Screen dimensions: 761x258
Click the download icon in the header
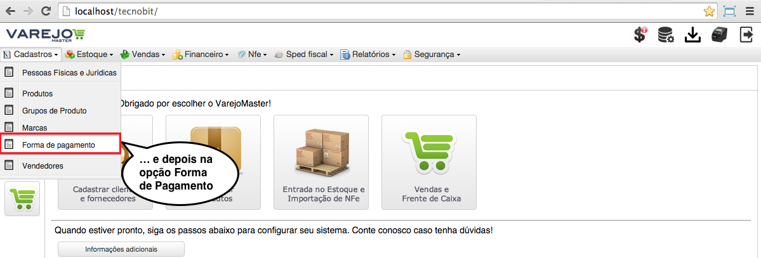point(692,35)
